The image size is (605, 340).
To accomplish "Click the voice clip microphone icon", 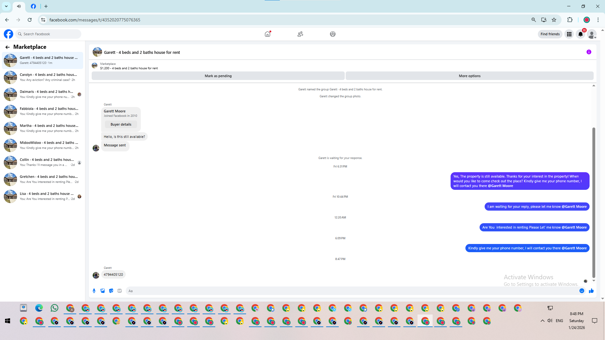I will point(94,291).
